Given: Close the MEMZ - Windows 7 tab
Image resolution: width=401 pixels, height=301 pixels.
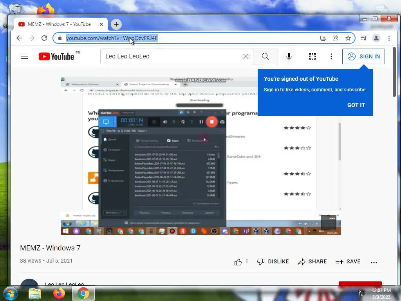Looking at the screenshot, I should tap(101, 24).
